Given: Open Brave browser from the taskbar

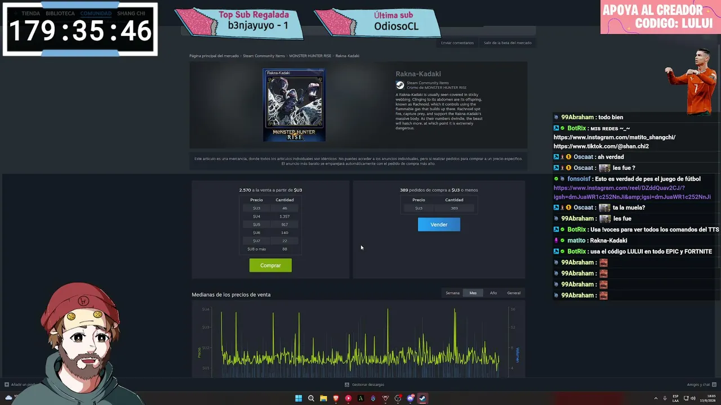Looking at the screenshot, I should point(336,398).
